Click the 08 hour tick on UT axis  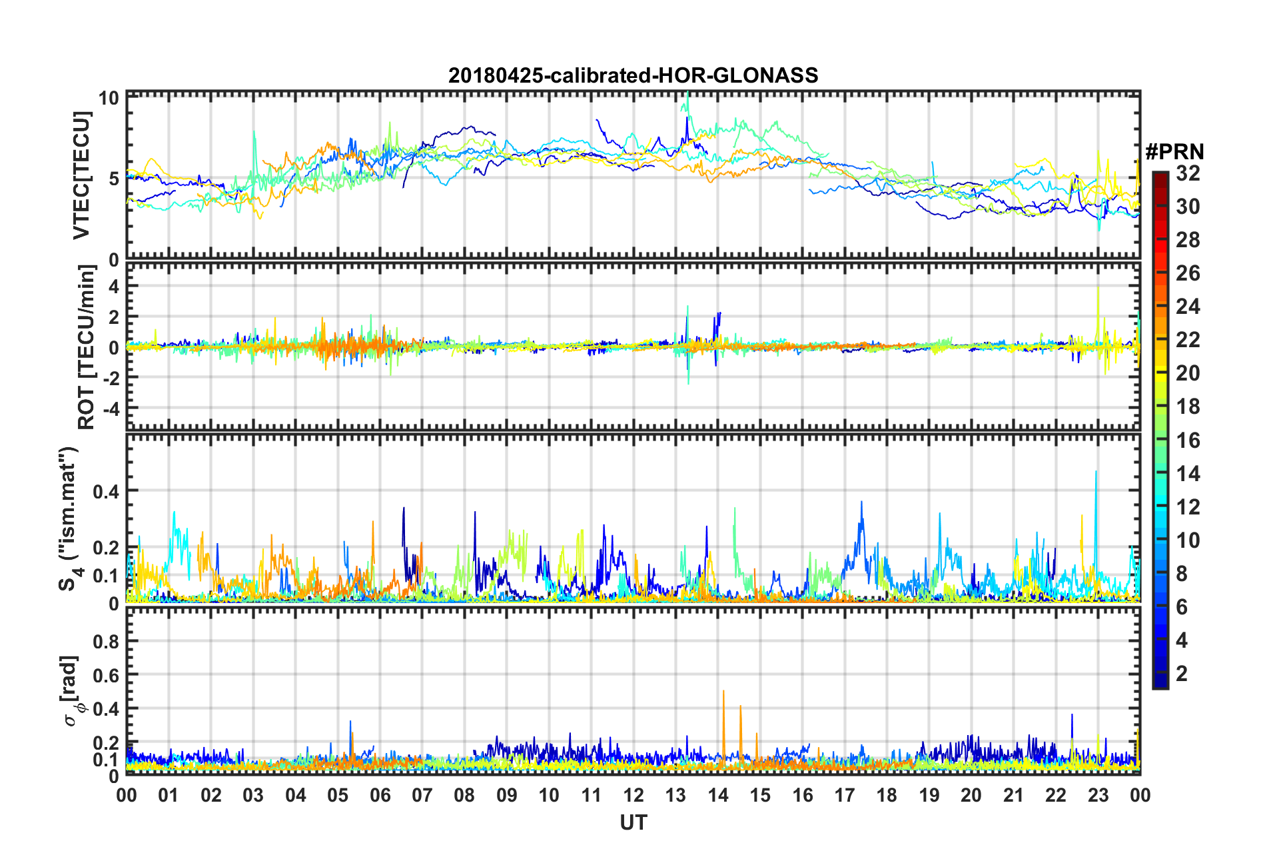pyautogui.click(x=464, y=795)
